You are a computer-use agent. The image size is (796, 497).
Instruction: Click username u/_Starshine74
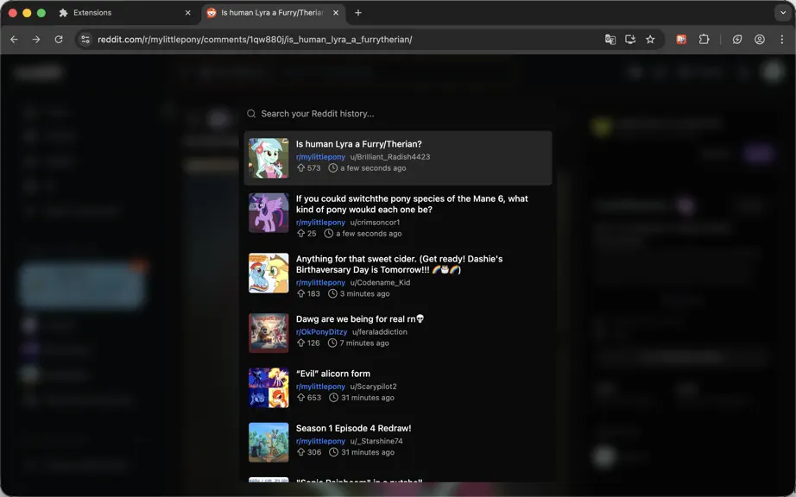[376, 441]
